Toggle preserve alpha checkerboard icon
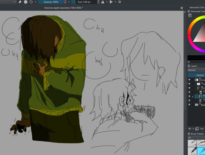Image resolution: width=205 pixels, height=155 pixels. (25, 2)
